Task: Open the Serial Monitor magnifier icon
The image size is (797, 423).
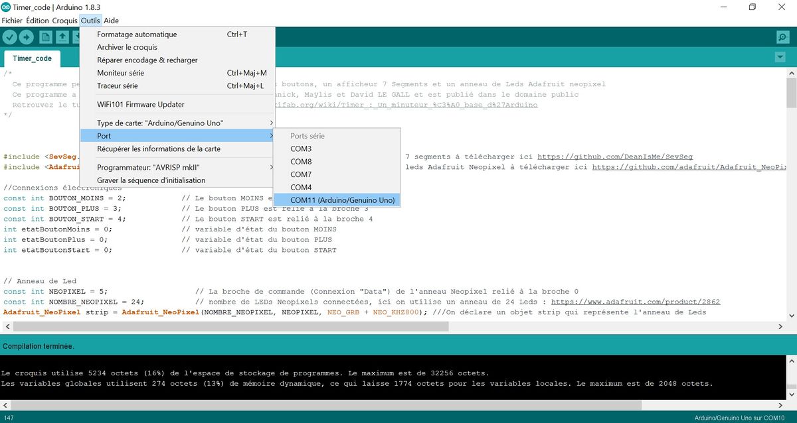Action: point(782,36)
